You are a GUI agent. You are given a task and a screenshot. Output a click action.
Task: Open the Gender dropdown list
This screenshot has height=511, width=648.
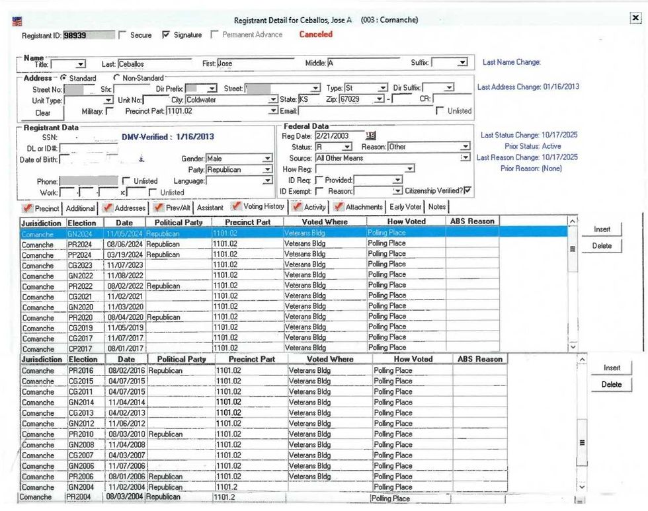pos(267,159)
